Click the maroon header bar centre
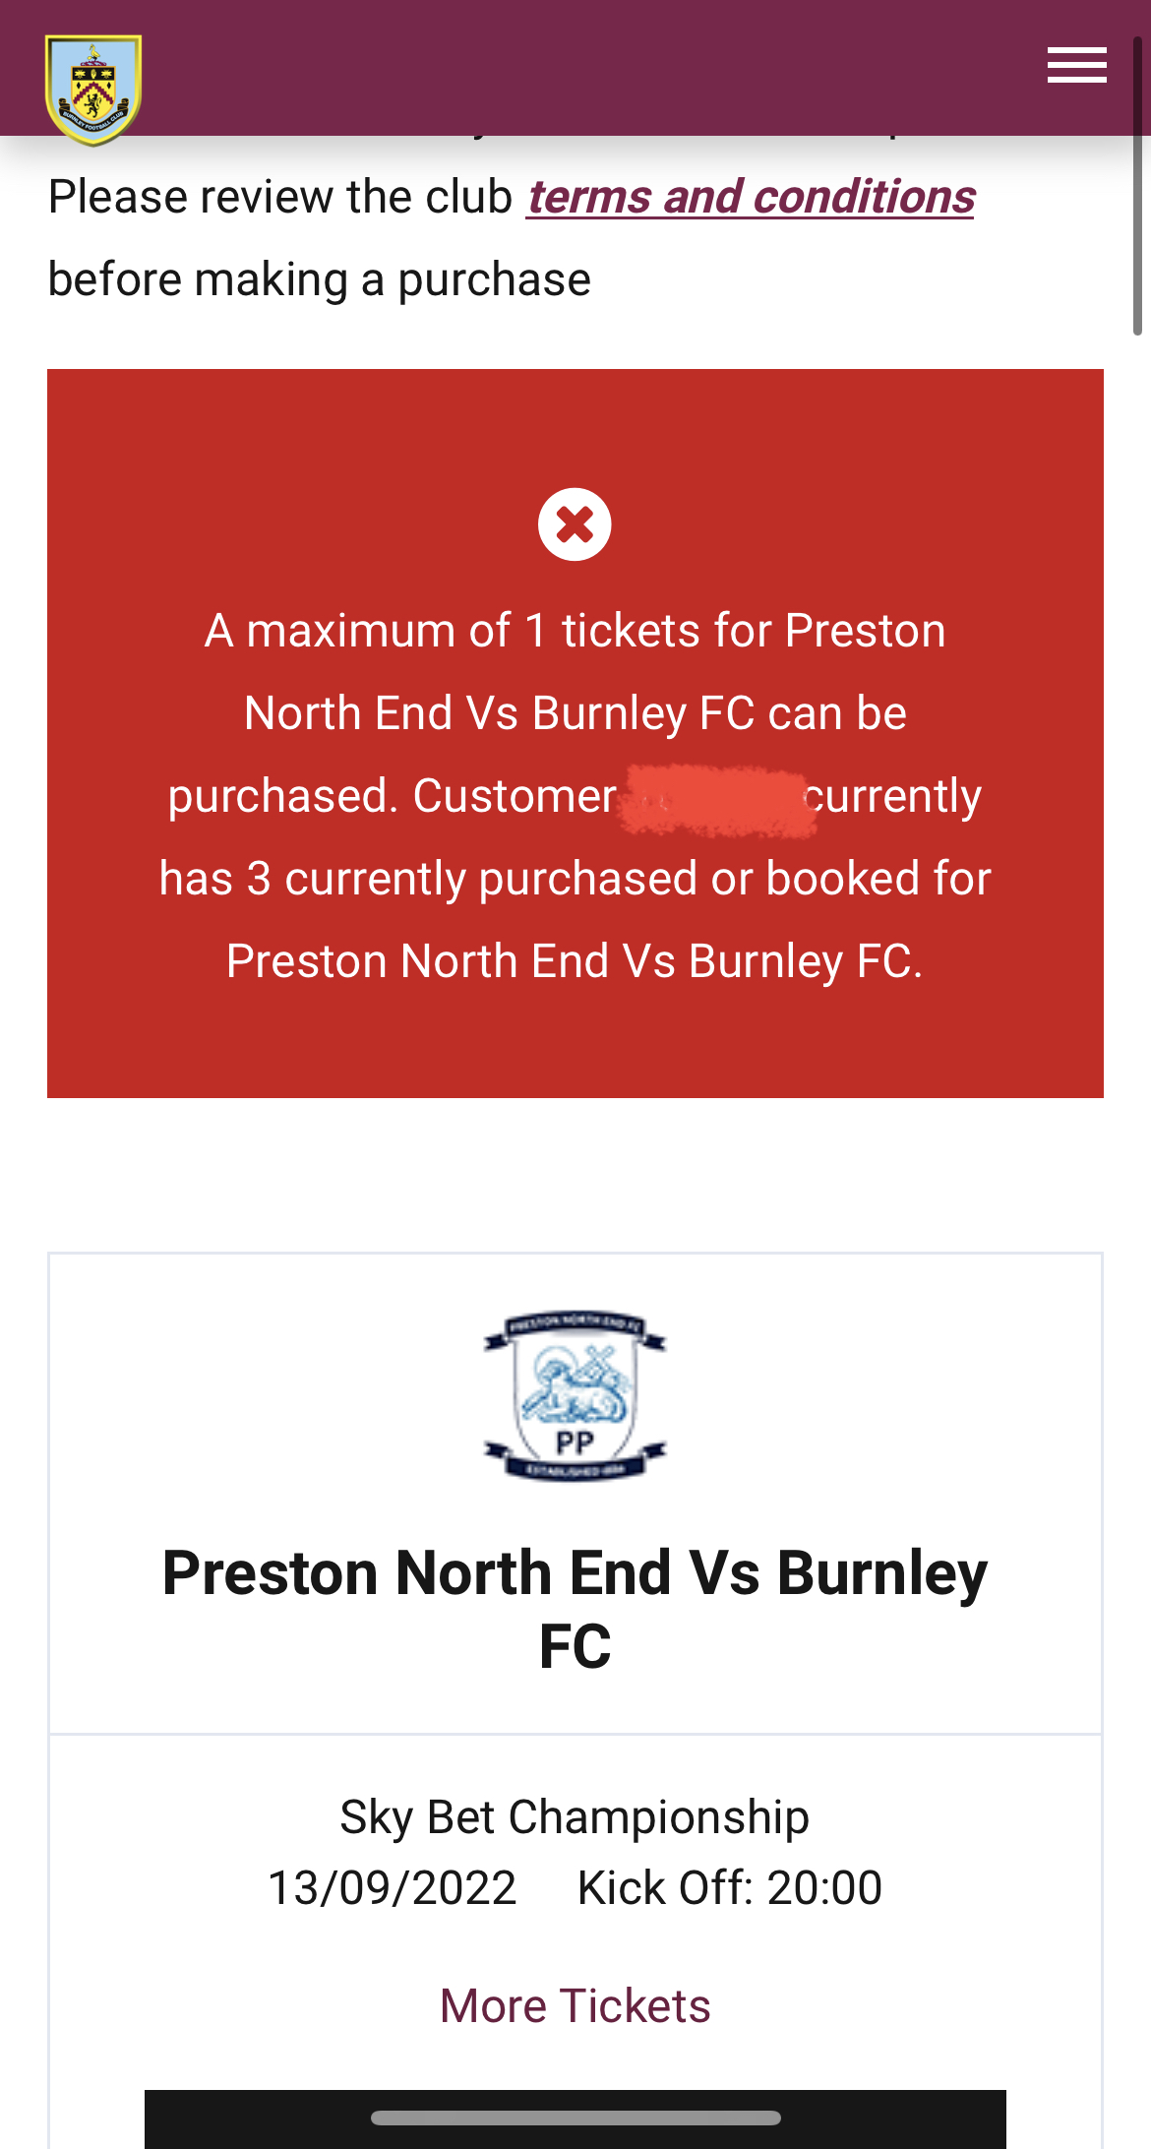The height and width of the screenshot is (2149, 1151). click(575, 67)
